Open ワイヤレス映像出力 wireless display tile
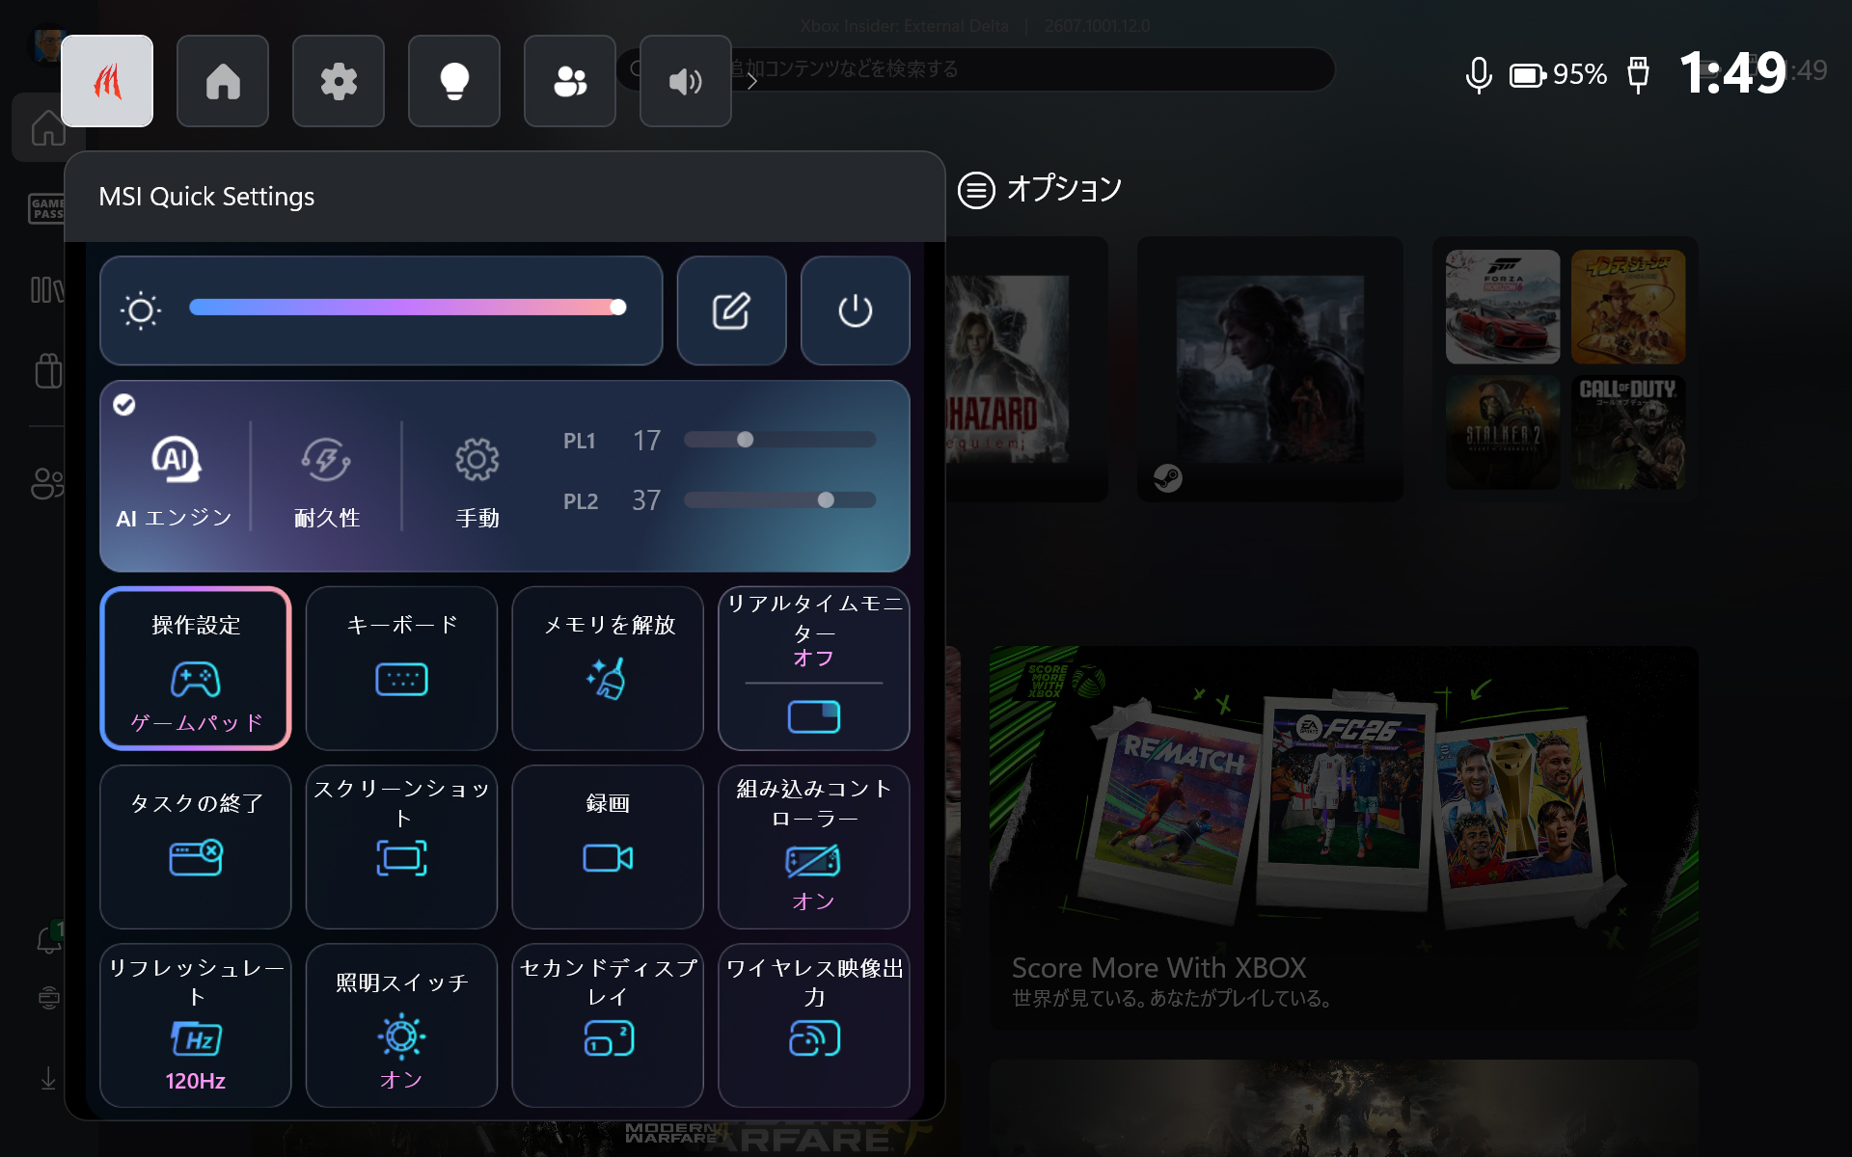The height and width of the screenshot is (1157, 1852). click(814, 1025)
